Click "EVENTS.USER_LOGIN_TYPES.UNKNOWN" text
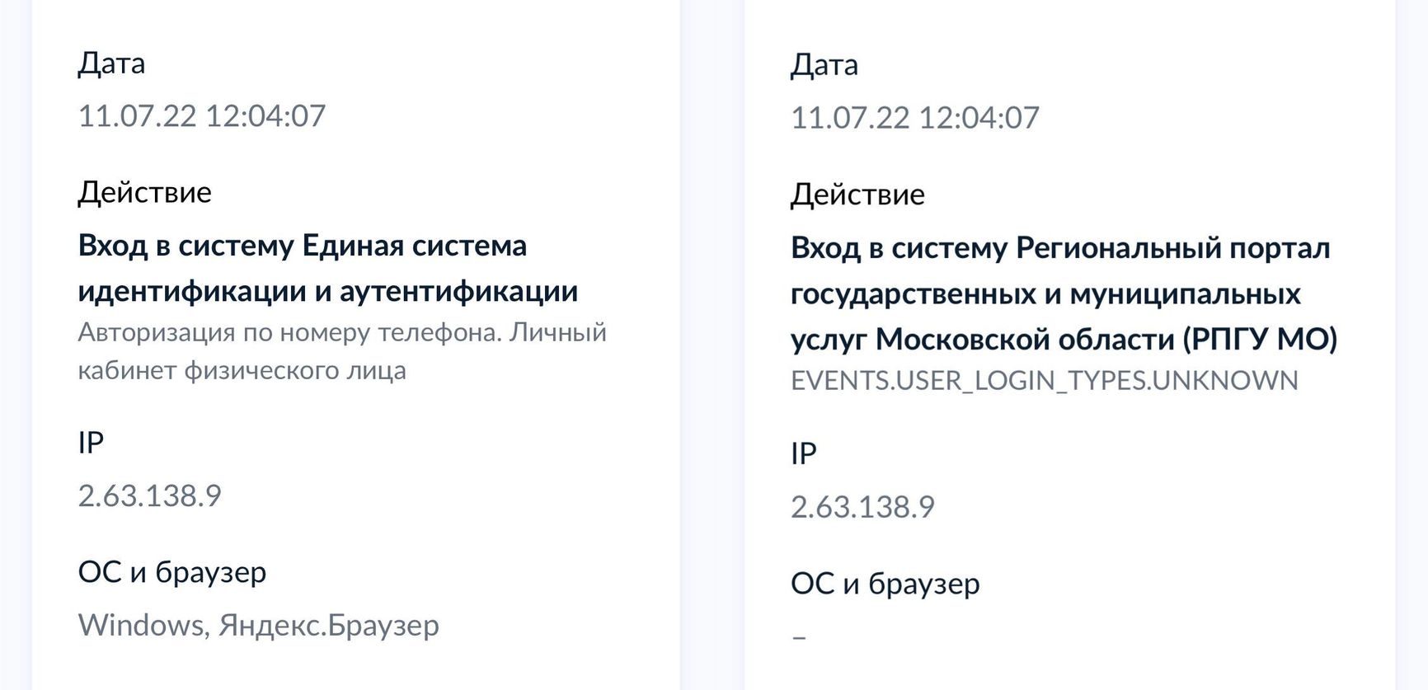Viewport: 1428px width, 690px height. [x=1044, y=380]
